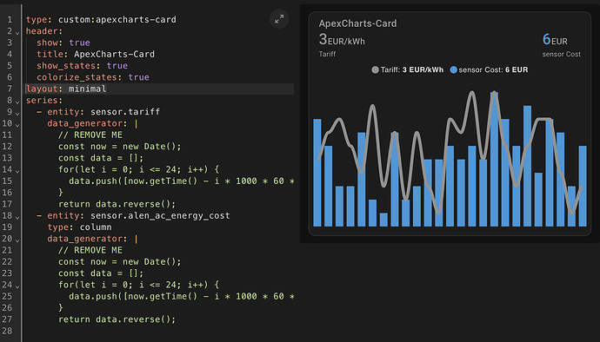The height and width of the screenshot is (342, 600).
Task: Fold the sensor.tariff entity on line 9
Action: [17, 114]
